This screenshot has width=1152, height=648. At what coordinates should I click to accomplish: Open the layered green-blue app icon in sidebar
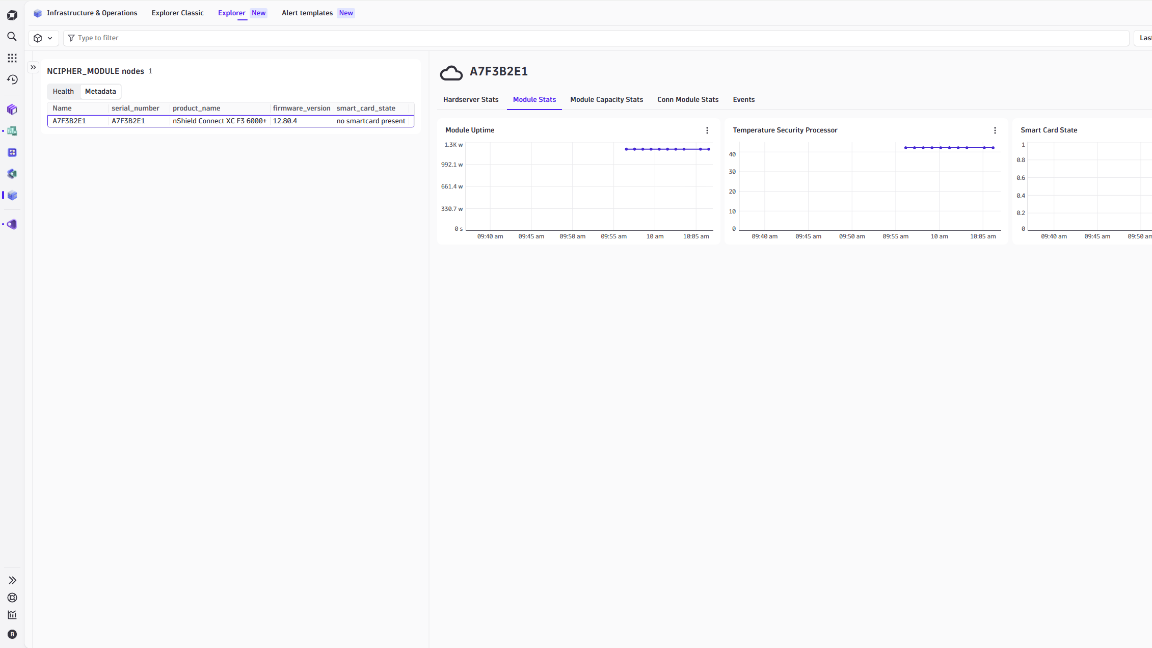(12, 174)
